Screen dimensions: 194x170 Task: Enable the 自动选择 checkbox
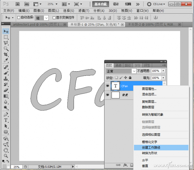click(19, 18)
